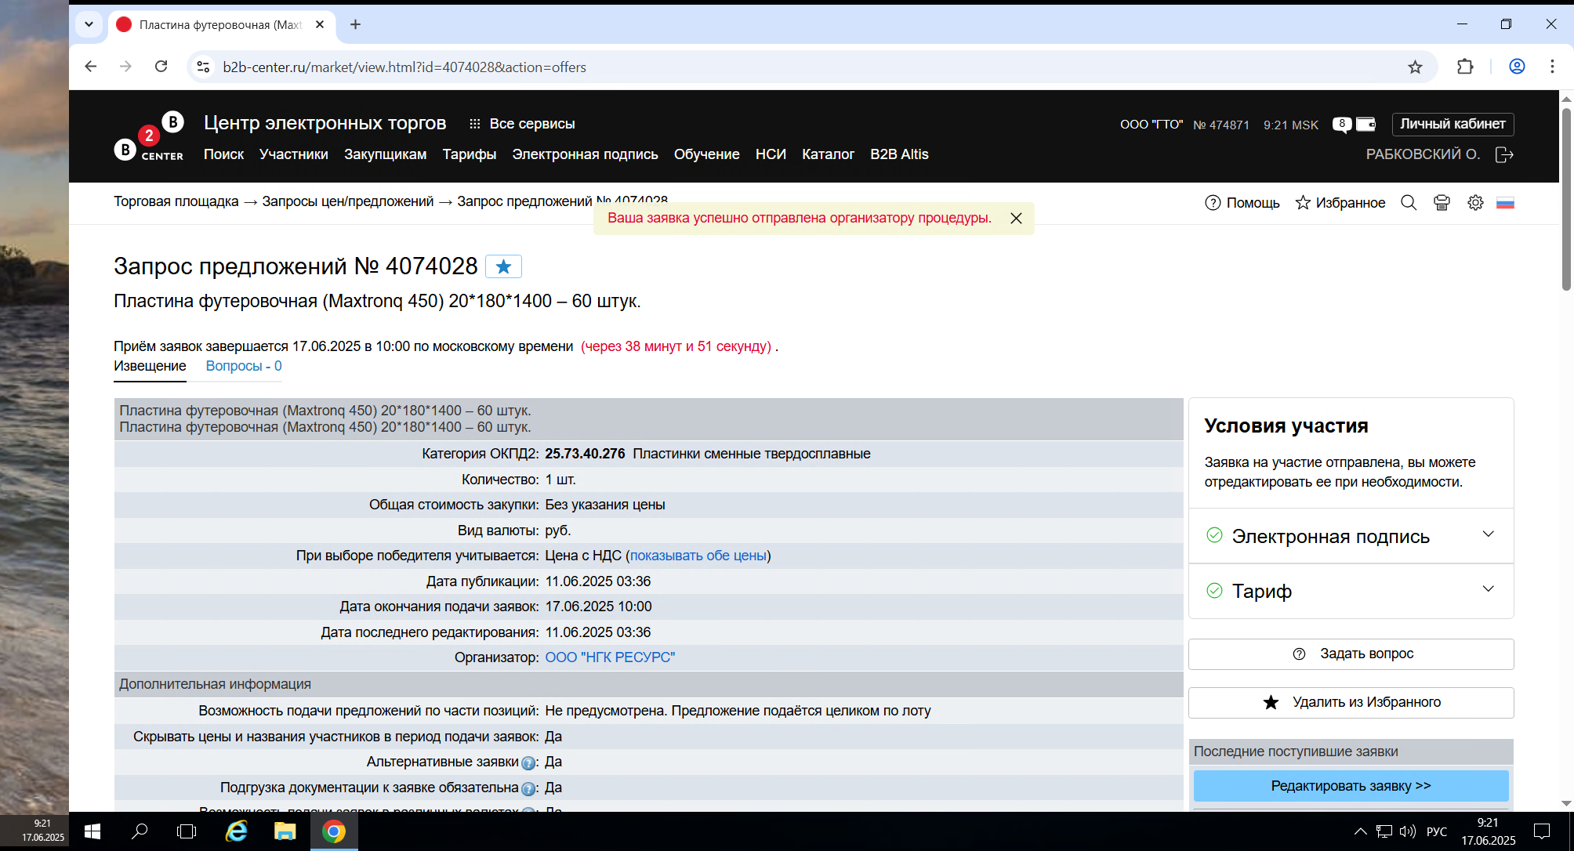This screenshot has width=1574, height=851.
Task: Switch language via Russian flag icon
Action: click(x=1505, y=203)
